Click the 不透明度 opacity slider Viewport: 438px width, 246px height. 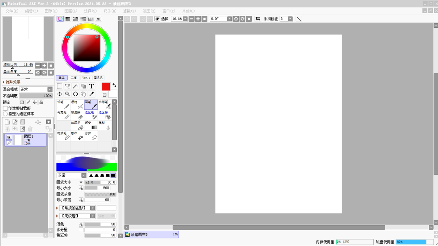(x=36, y=96)
